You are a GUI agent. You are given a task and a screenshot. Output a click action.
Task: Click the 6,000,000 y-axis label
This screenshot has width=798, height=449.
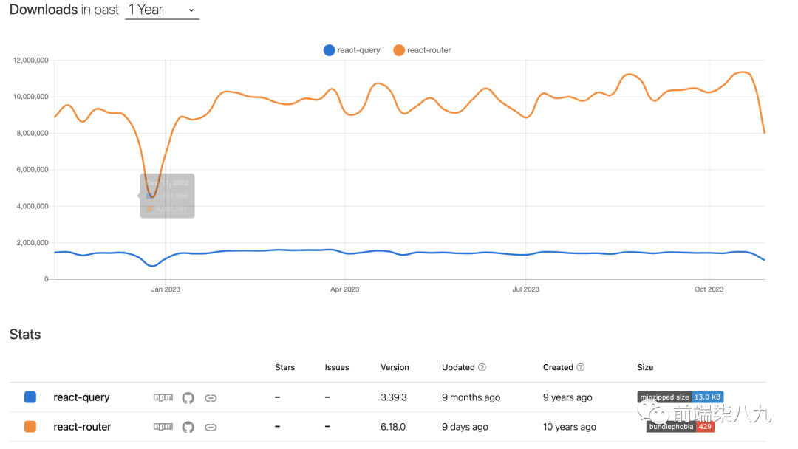click(x=32, y=169)
